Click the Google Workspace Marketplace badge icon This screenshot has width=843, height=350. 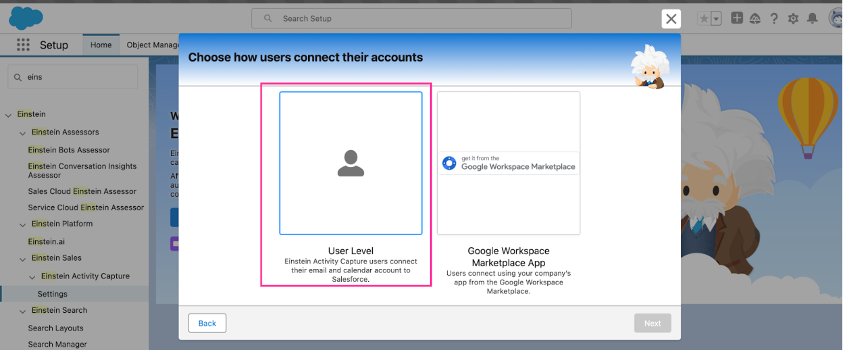click(x=449, y=163)
